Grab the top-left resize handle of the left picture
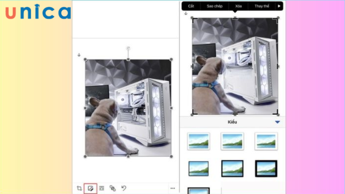345x194 pixels. (85, 59)
